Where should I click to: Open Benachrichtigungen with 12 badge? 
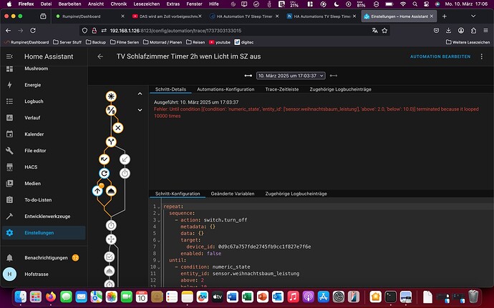coord(44,258)
